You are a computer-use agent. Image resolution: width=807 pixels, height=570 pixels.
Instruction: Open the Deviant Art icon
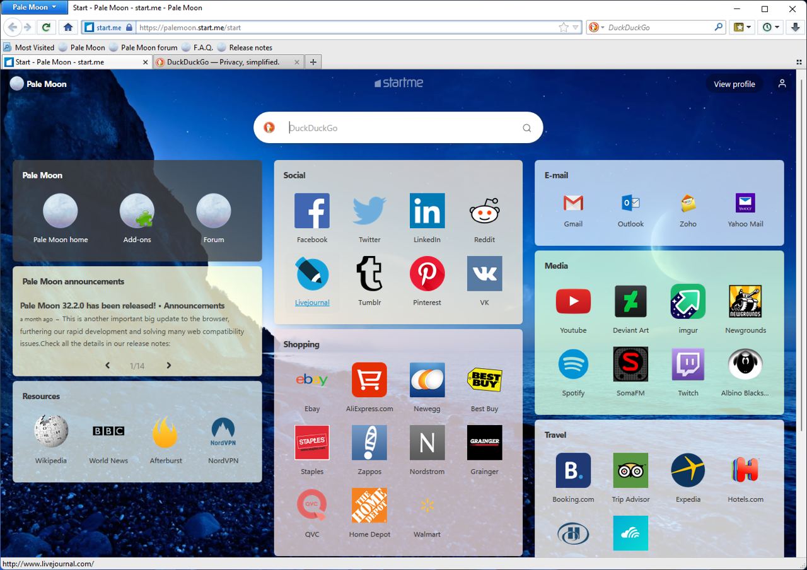tap(630, 301)
